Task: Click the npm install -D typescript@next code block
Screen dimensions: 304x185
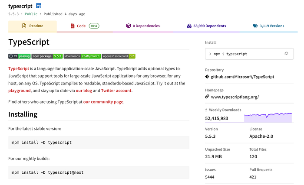Action: (99, 172)
